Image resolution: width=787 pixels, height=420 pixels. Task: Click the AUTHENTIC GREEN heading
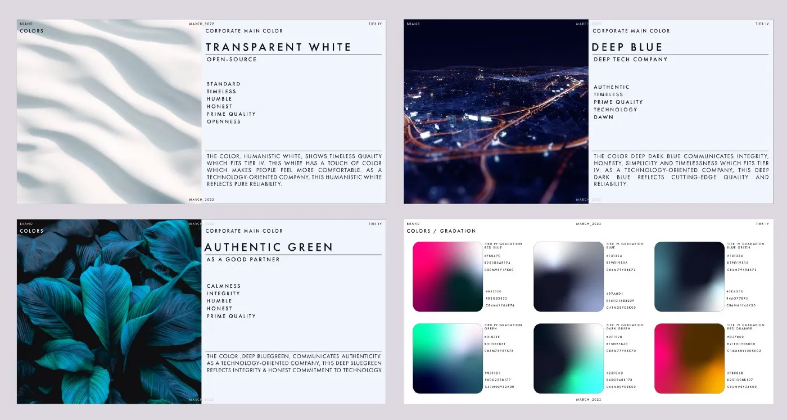[269, 247]
